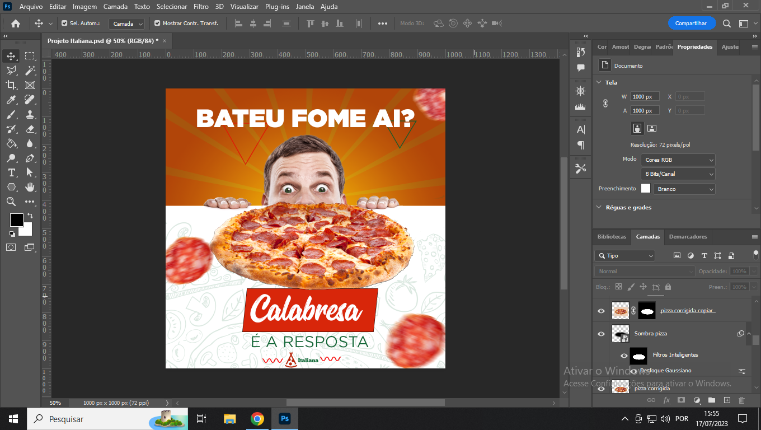Click the Home button in options bar
Screen dimensions: 761x430
pos(16,24)
